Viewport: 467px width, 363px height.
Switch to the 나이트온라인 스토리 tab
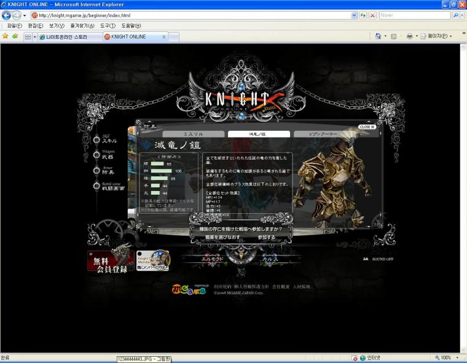[70, 37]
